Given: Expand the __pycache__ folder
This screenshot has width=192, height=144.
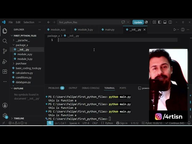Looking at the screenshot, I should tap(23, 40).
